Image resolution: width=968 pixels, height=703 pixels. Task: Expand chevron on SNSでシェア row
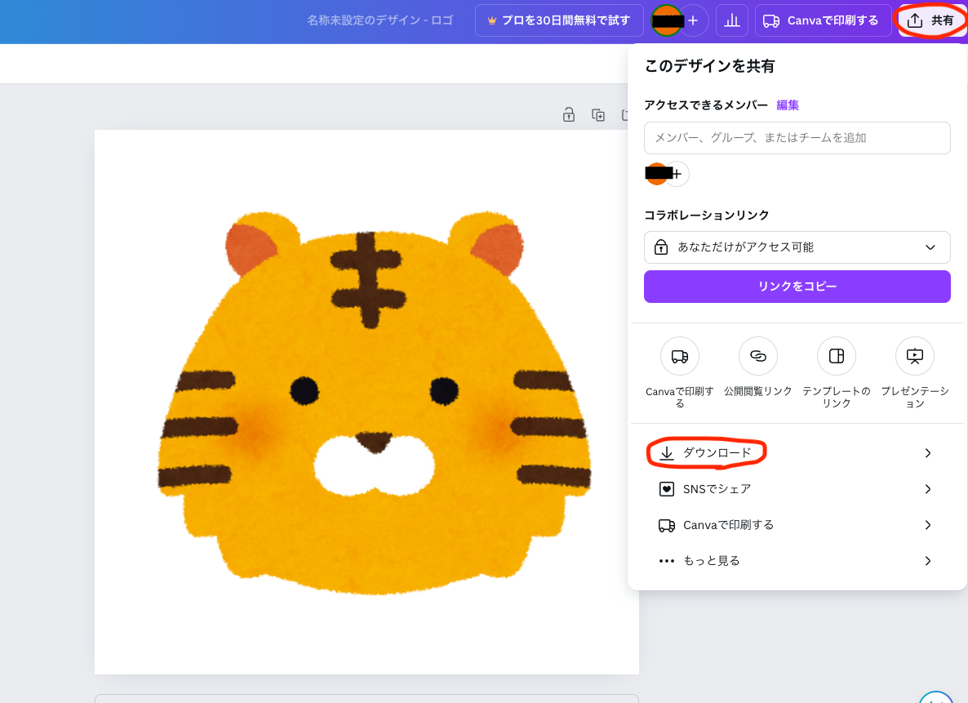(928, 489)
